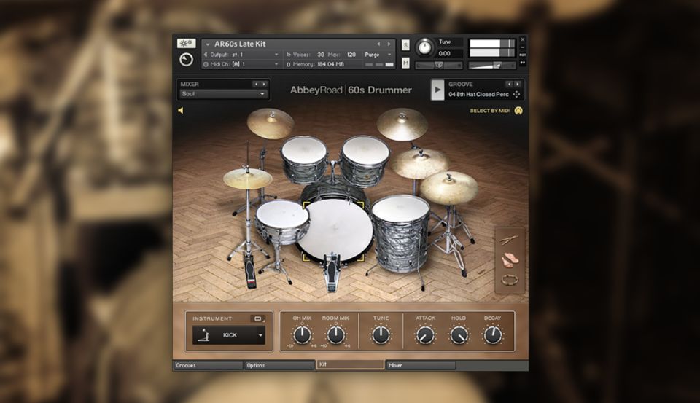Click the speaker preview icon
The height and width of the screenshot is (403, 700).
click(x=181, y=111)
